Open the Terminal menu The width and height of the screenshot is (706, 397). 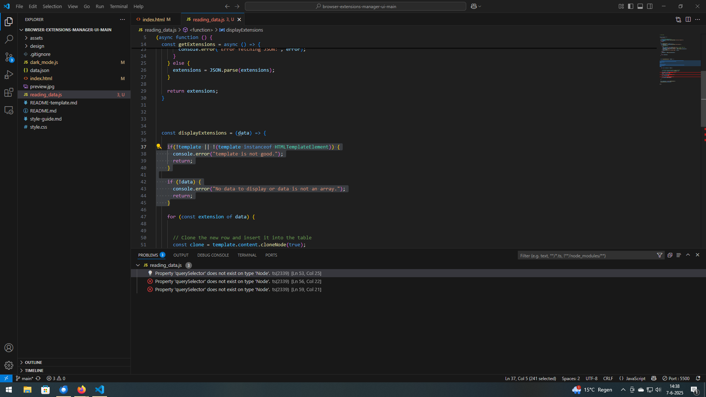tap(118, 6)
